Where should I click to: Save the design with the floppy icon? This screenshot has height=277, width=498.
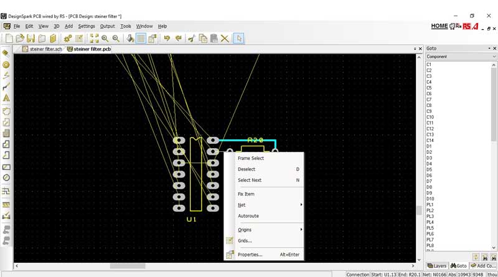[x=31, y=39]
